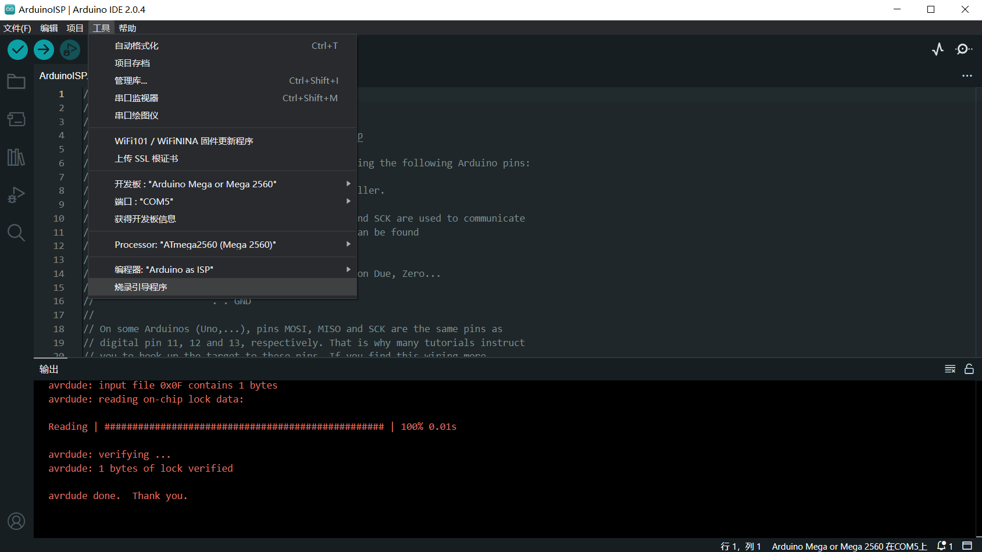Close the open 工具 menu
Viewport: 982px width, 552px height.
pos(101,28)
